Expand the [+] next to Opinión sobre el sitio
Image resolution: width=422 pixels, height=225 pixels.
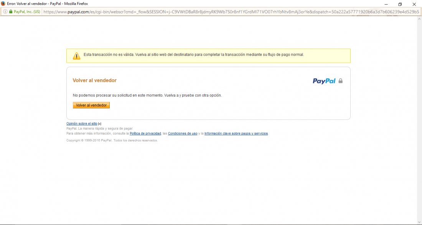coord(100,124)
